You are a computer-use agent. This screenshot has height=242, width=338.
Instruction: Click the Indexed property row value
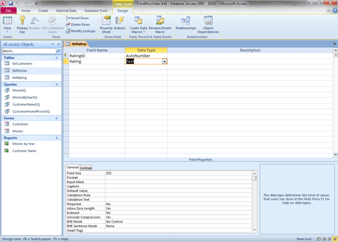point(179,213)
